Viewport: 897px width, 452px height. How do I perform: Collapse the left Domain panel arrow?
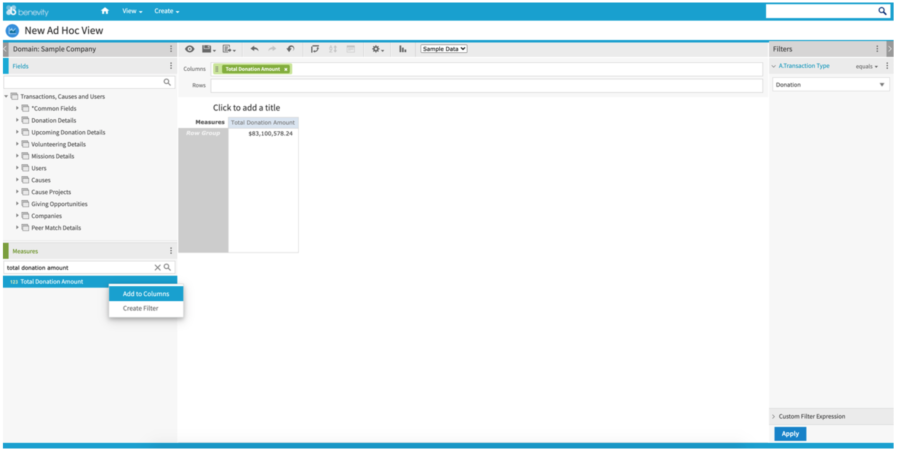(x=5, y=49)
